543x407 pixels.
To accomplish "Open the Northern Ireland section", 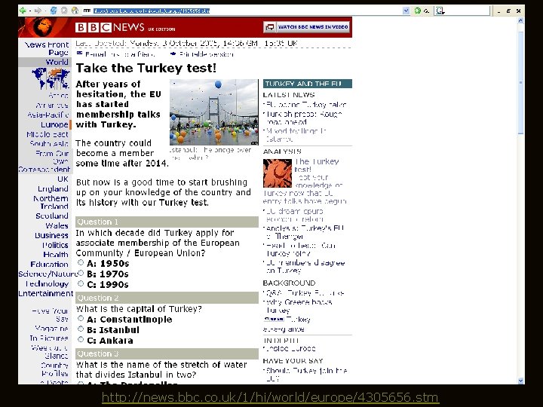I will 51,202.
